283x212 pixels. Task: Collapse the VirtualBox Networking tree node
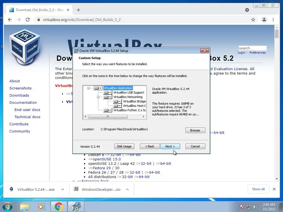point(98,97)
